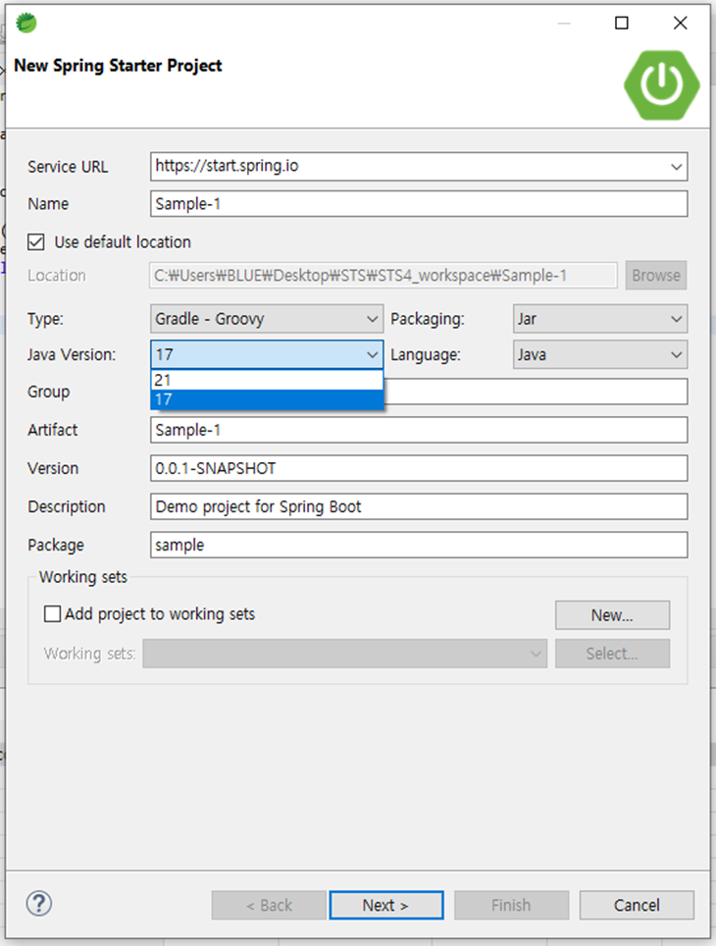Viewport: 716px width, 946px height.
Task: Click the Version field 0.0.1-SNAPSHOT
Action: pyautogui.click(x=419, y=468)
